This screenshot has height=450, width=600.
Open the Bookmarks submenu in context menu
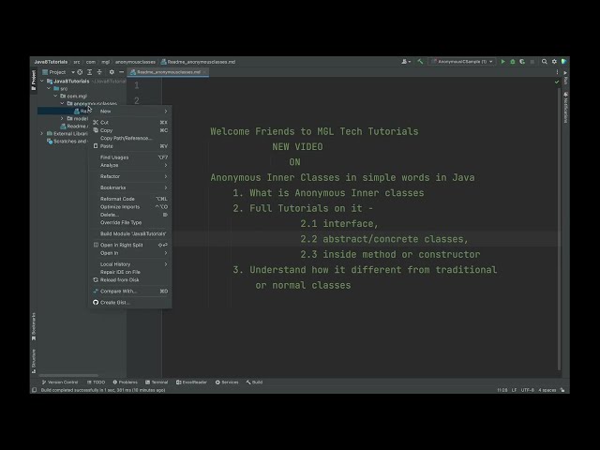[130, 187]
